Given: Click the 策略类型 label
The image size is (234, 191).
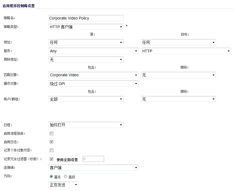Looking at the screenshot, I should 11,27.
